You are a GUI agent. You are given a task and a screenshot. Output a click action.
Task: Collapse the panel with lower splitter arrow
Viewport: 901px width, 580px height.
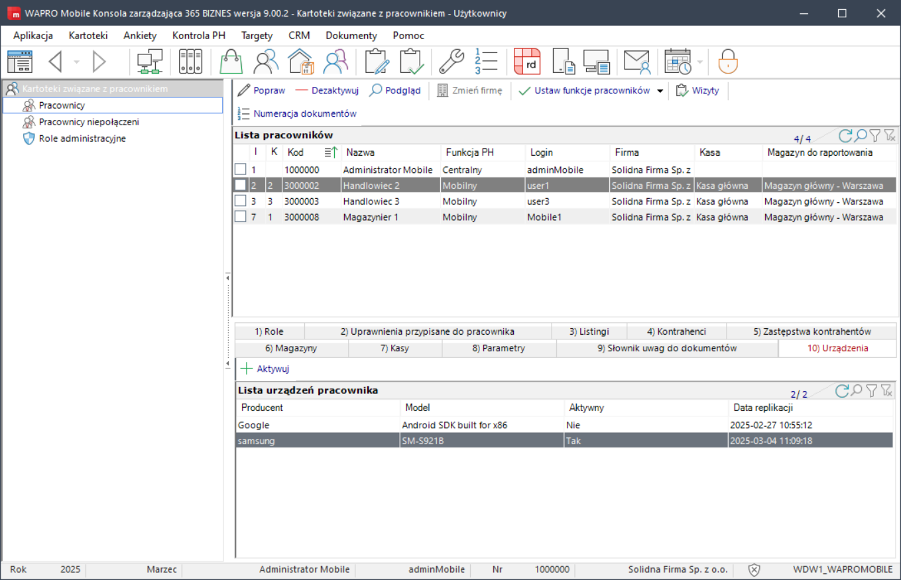point(227,364)
